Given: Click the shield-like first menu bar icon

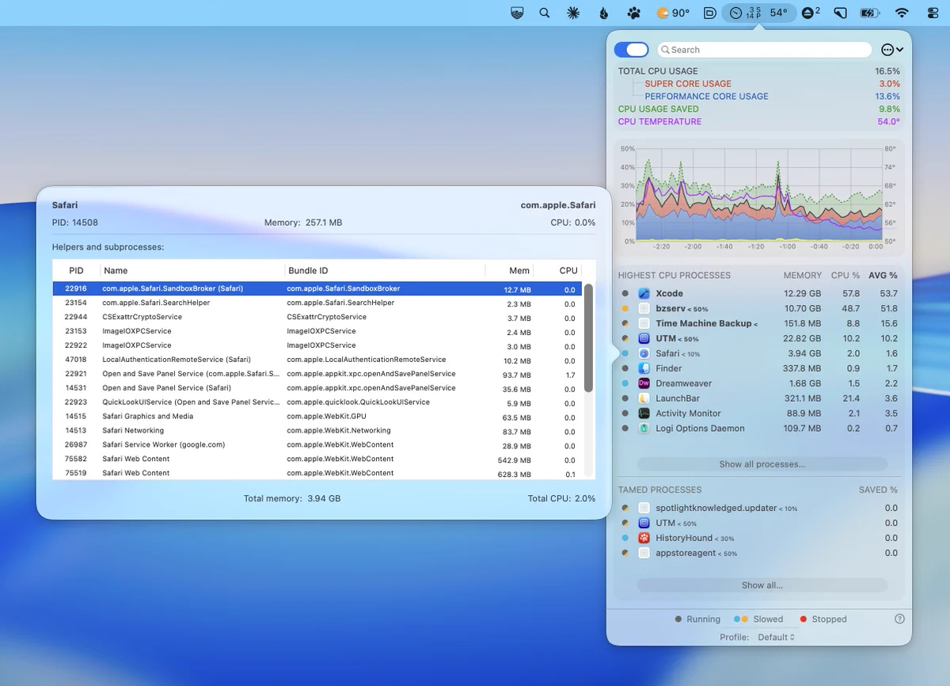Looking at the screenshot, I should (517, 13).
